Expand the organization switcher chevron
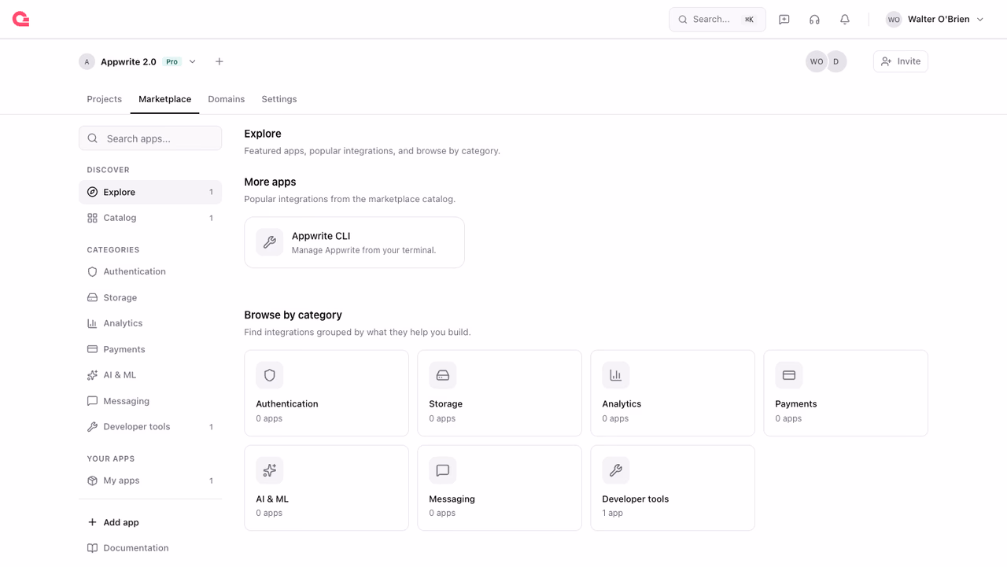The image size is (1007, 567). click(x=193, y=61)
